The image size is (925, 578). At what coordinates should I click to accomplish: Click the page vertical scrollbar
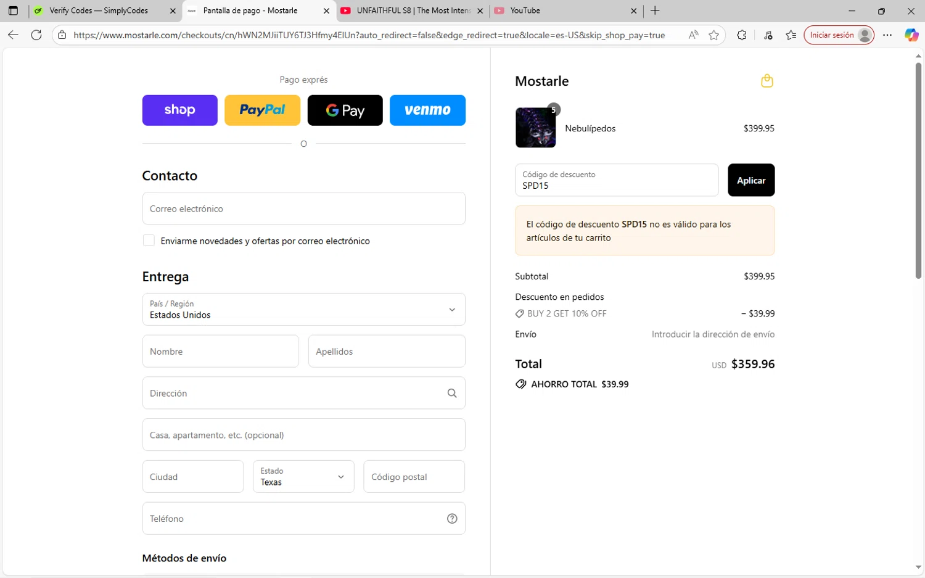click(x=918, y=170)
